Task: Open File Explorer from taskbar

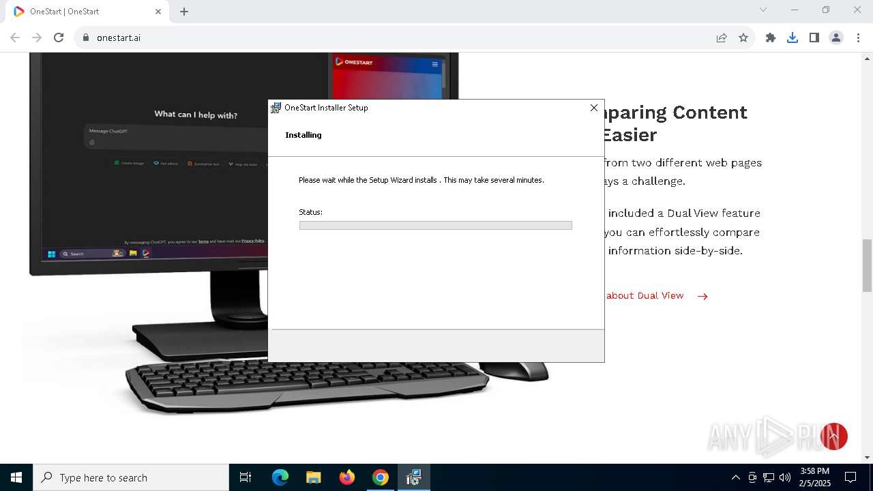Action: pyautogui.click(x=313, y=477)
